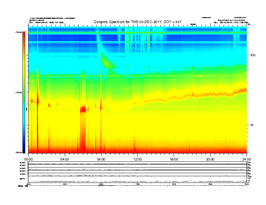Click the red top of the color scale bar

(24, 37)
